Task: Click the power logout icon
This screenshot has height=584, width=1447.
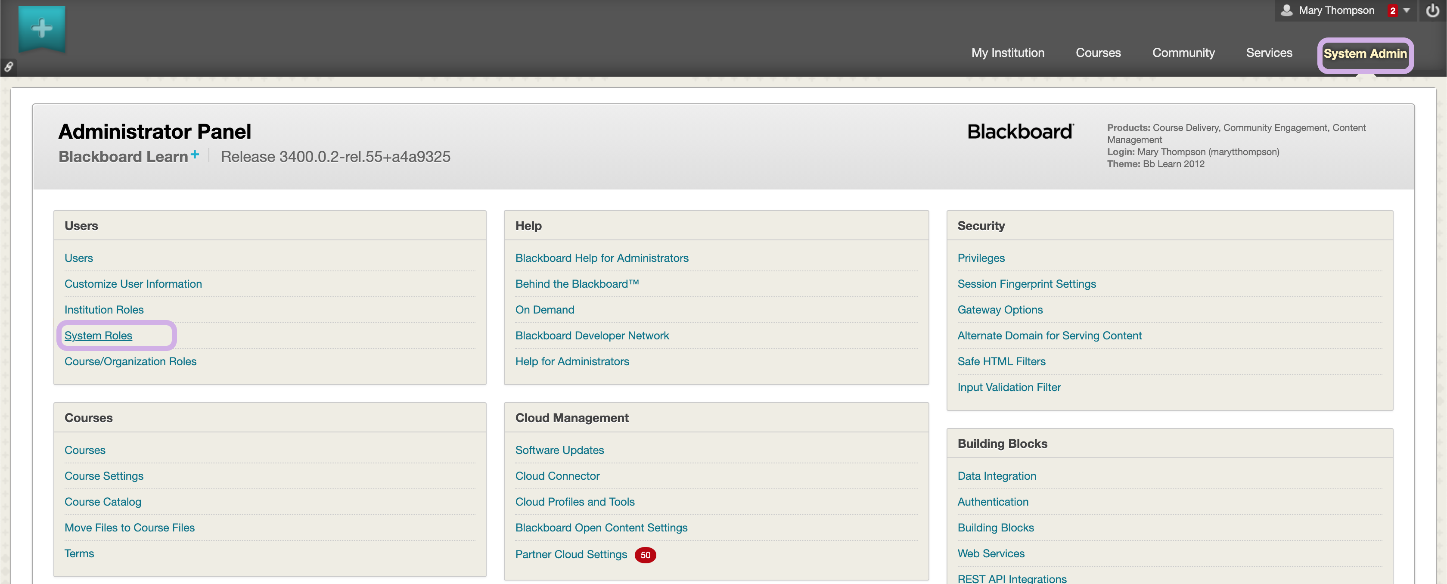Action: point(1432,11)
